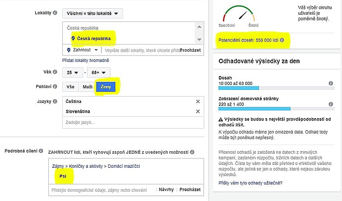The width and height of the screenshot is (342, 201).
Task: Click the Zadejte jazyk input field
Action: point(133,122)
